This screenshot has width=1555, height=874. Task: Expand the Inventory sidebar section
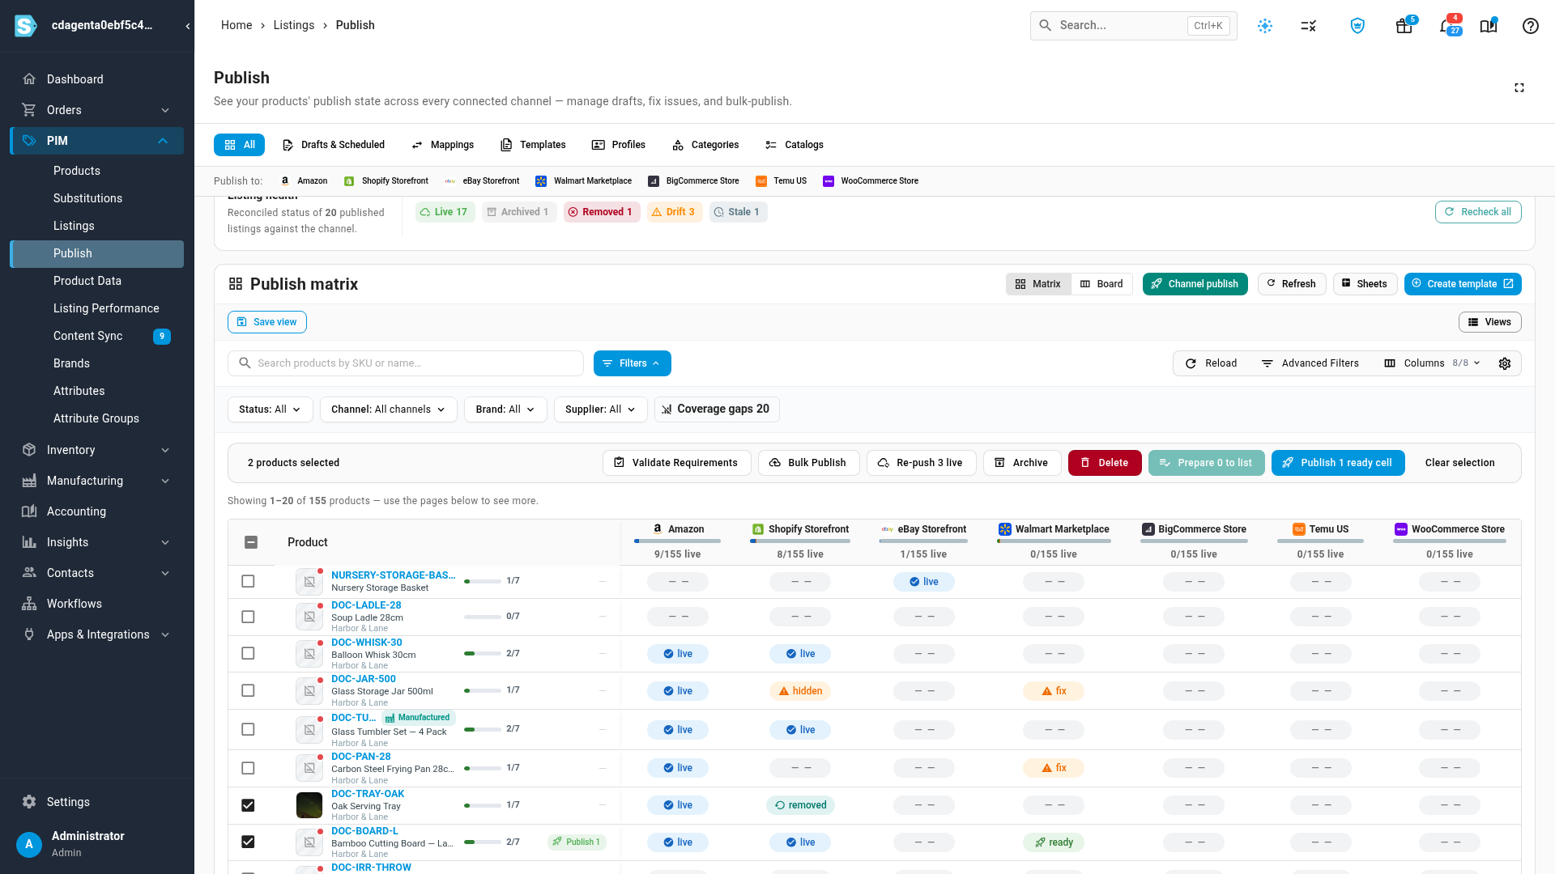[x=97, y=450]
